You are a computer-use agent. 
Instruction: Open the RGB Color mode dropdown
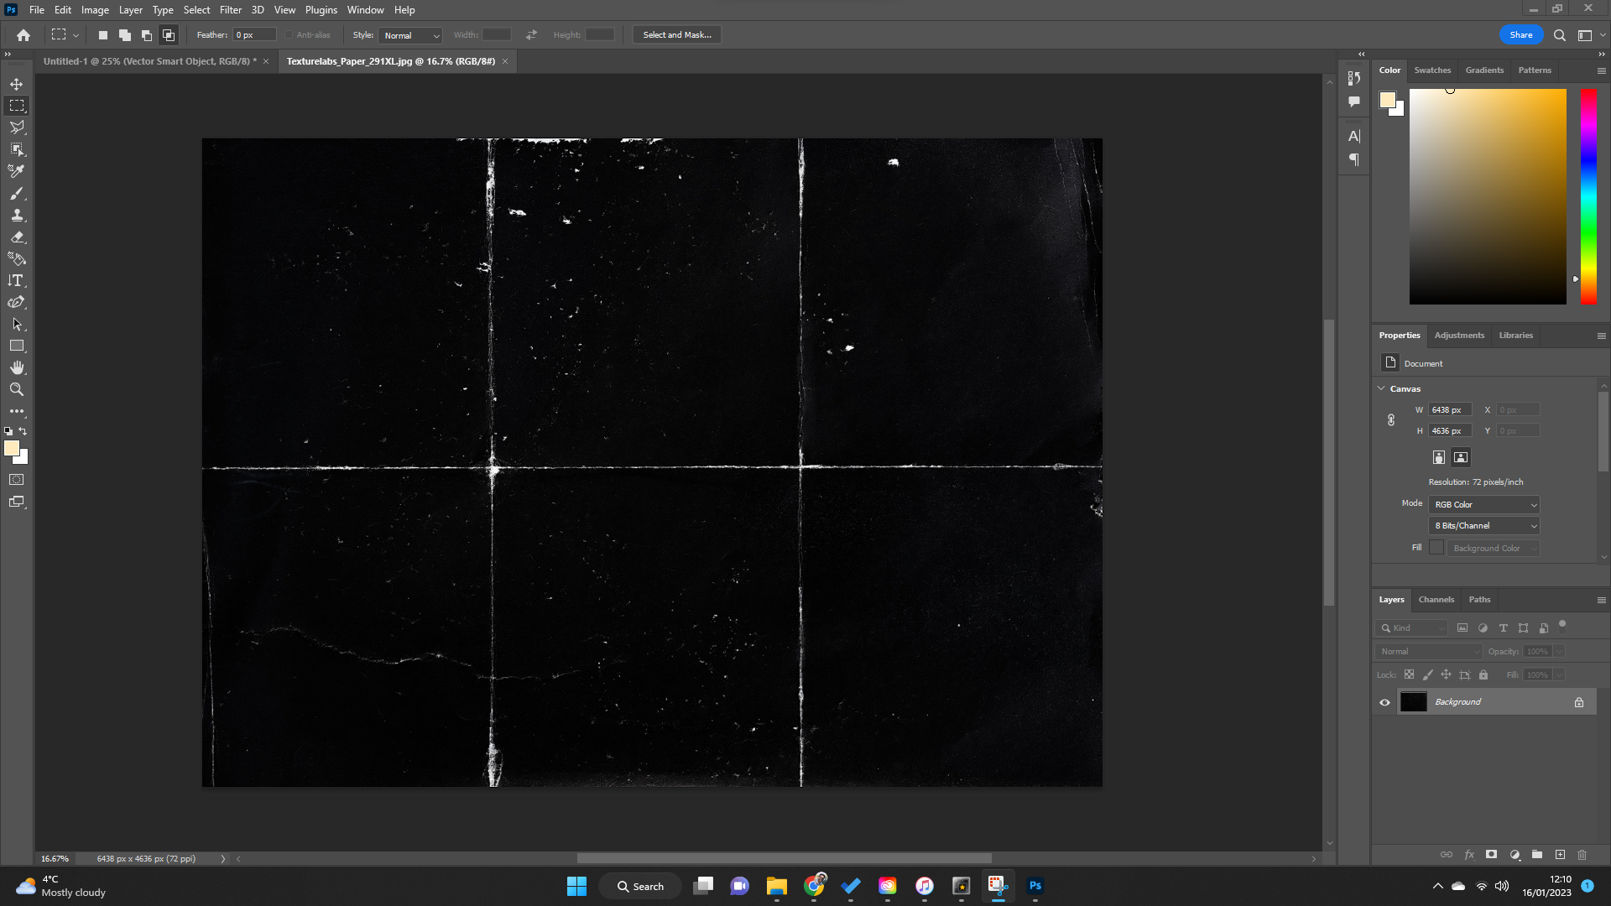point(1483,504)
